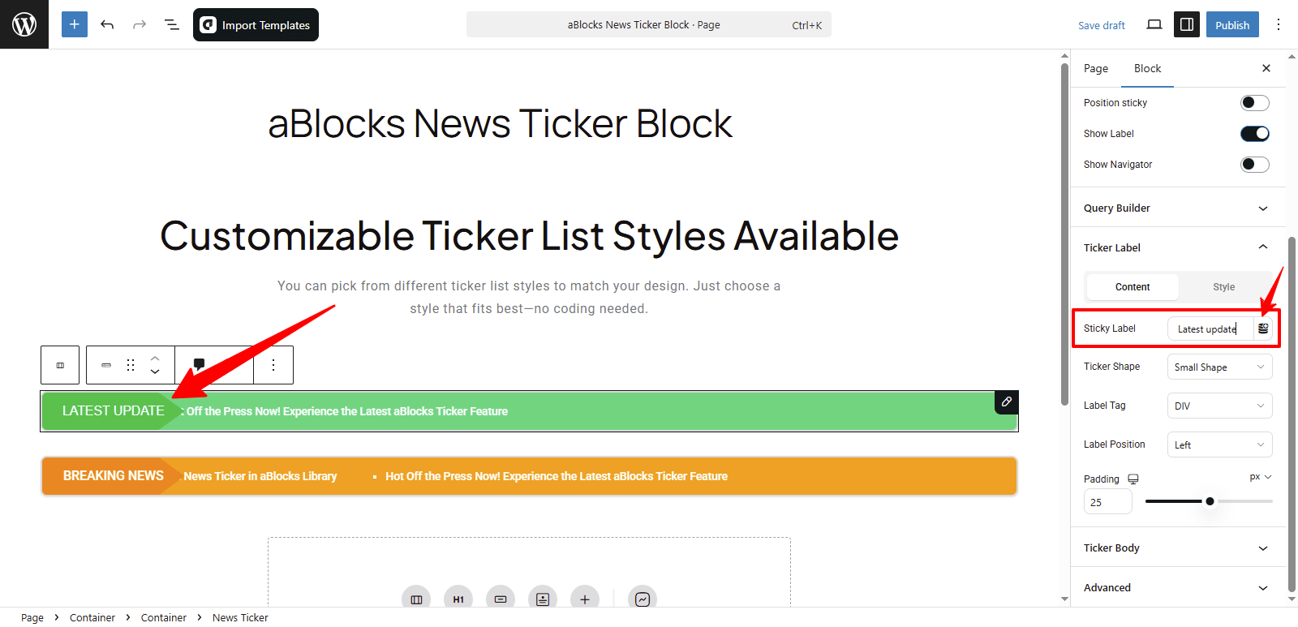Toggle Show Label switch
The height and width of the screenshot is (627, 1298).
(1255, 134)
